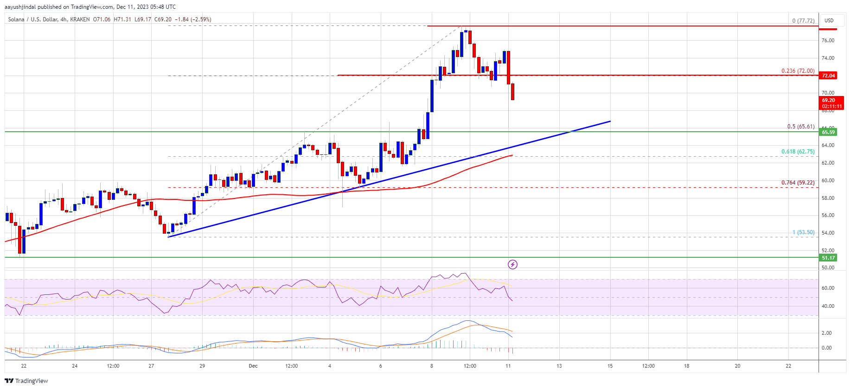This screenshot has height=389, width=851.
Task: Click the Solana / U.S. Dollar symbol title
Action: [33, 19]
